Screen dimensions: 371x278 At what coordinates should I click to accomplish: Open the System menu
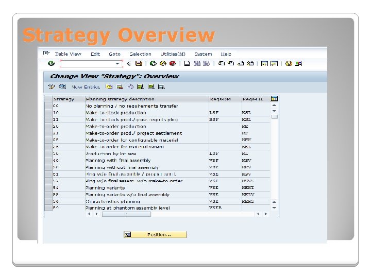click(x=203, y=54)
